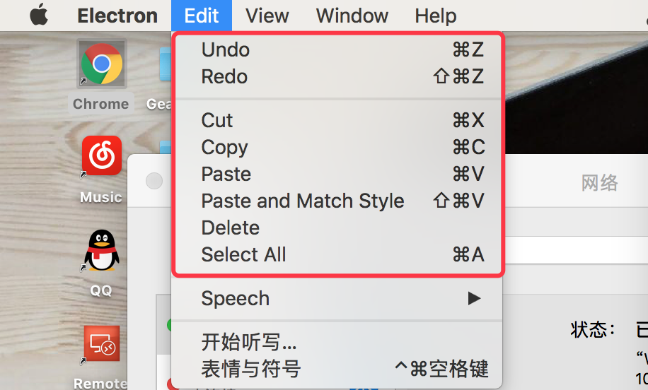Select the 开始听写… dictation item

point(337,342)
